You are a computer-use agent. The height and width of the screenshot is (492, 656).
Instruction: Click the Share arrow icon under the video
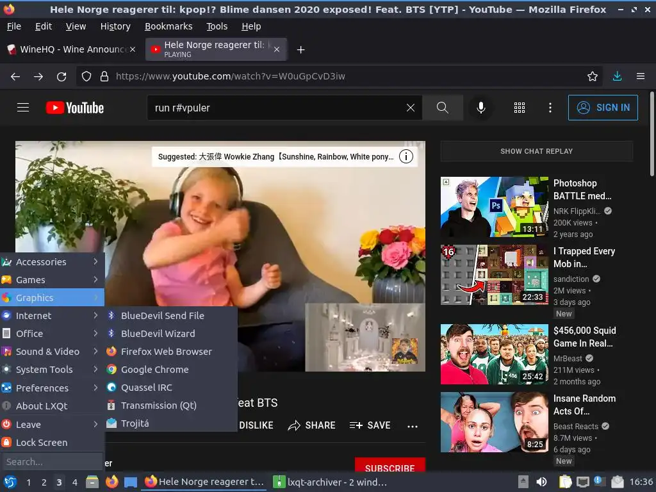[x=294, y=425]
